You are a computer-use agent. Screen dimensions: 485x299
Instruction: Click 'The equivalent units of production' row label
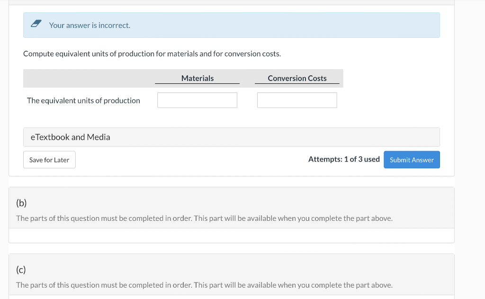pyautogui.click(x=83, y=100)
